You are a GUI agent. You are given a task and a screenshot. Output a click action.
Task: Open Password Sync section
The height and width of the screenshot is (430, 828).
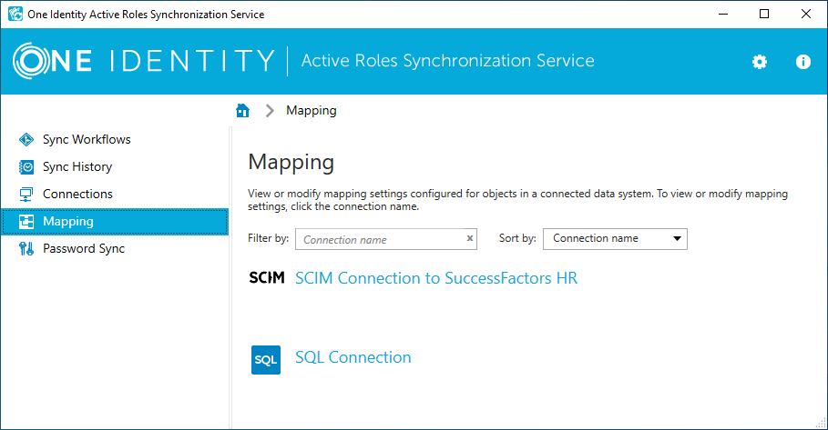[84, 249]
